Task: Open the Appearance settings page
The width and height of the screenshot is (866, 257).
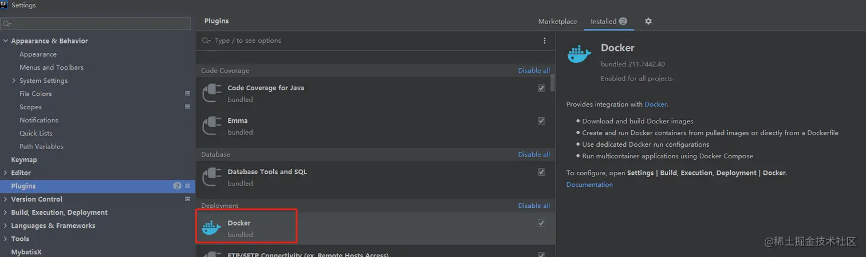Action: pyautogui.click(x=38, y=54)
